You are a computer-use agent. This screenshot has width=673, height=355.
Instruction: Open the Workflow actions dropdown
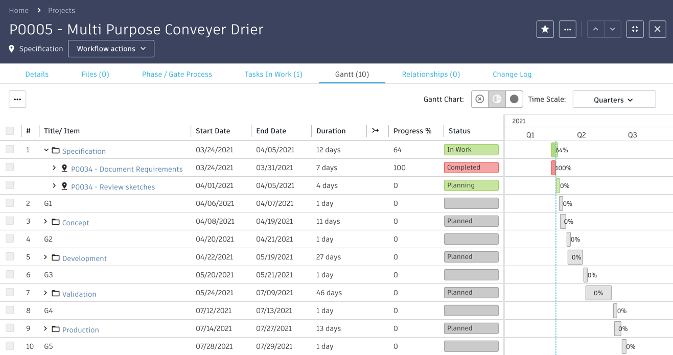111,49
